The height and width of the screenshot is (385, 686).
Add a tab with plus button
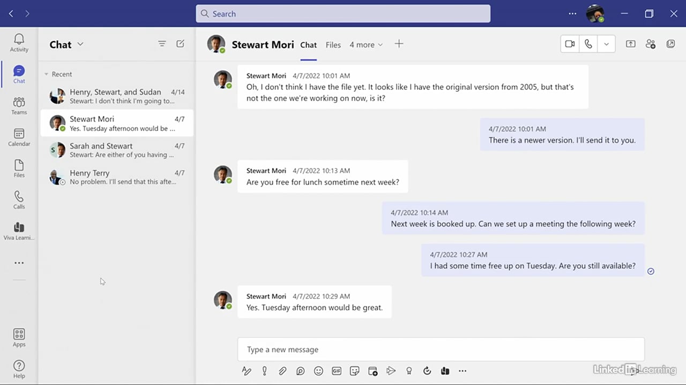(x=399, y=44)
